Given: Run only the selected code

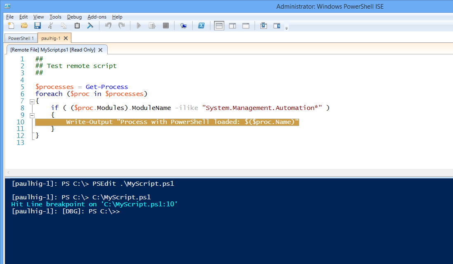Looking at the screenshot, I should click(x=152, y=25).
